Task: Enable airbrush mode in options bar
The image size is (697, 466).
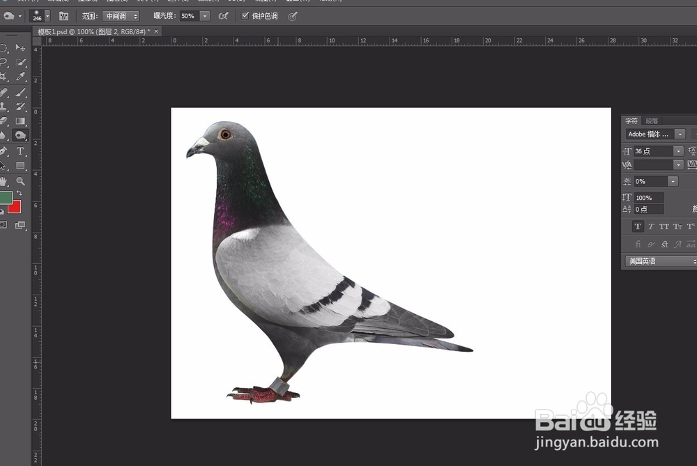Action: 223,16
